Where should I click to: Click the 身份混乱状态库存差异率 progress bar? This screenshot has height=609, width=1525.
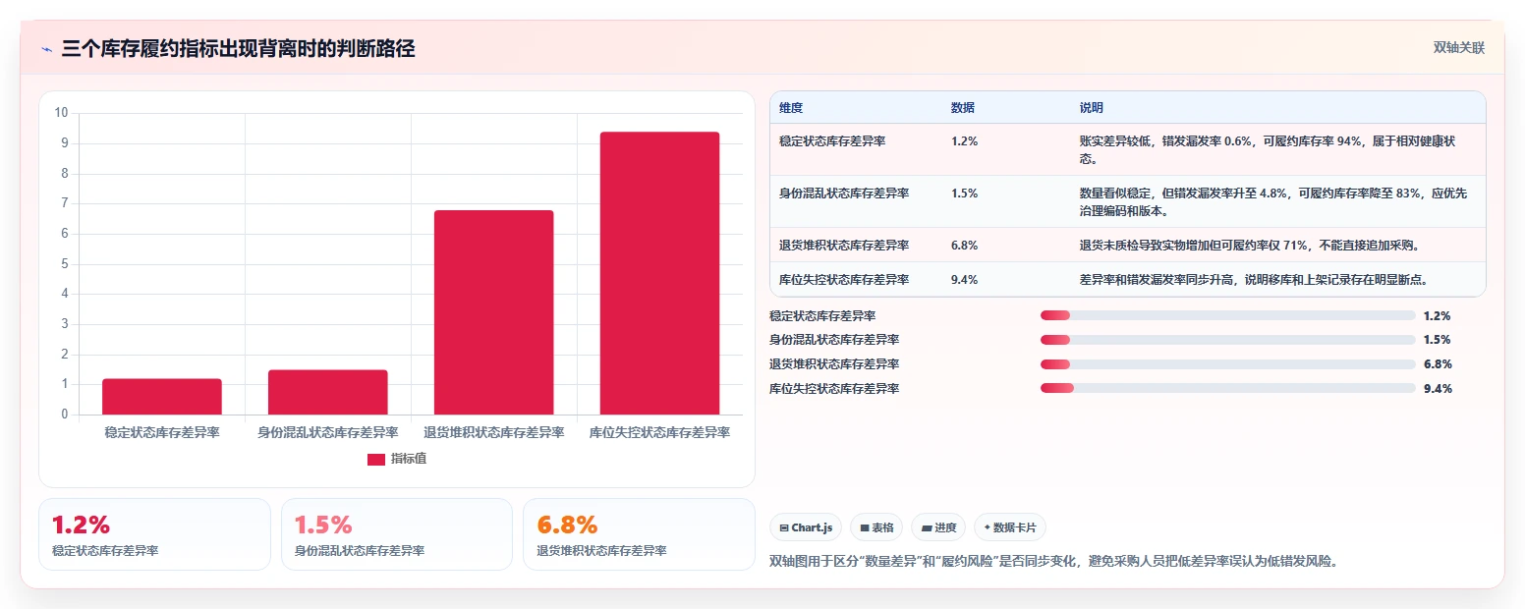tap(1227, 340)
